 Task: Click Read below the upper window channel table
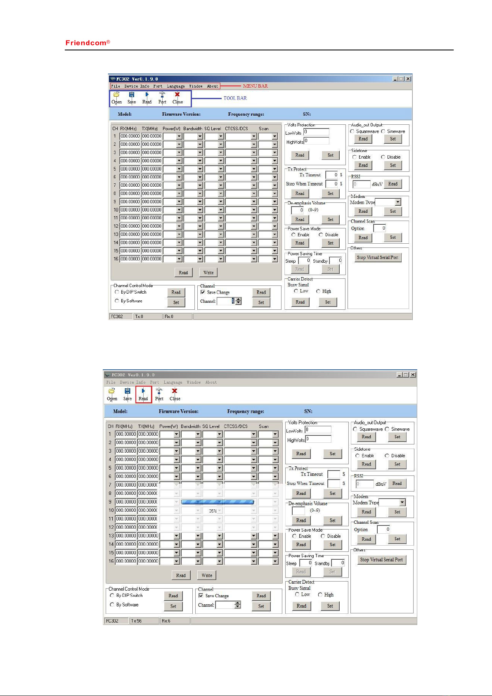tap(183, 273)
